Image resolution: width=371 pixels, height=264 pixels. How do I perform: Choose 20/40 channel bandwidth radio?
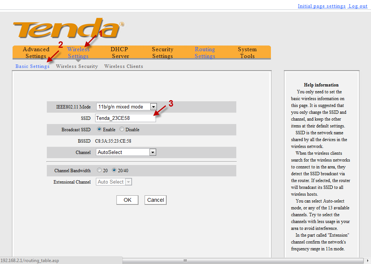(114, 170)
